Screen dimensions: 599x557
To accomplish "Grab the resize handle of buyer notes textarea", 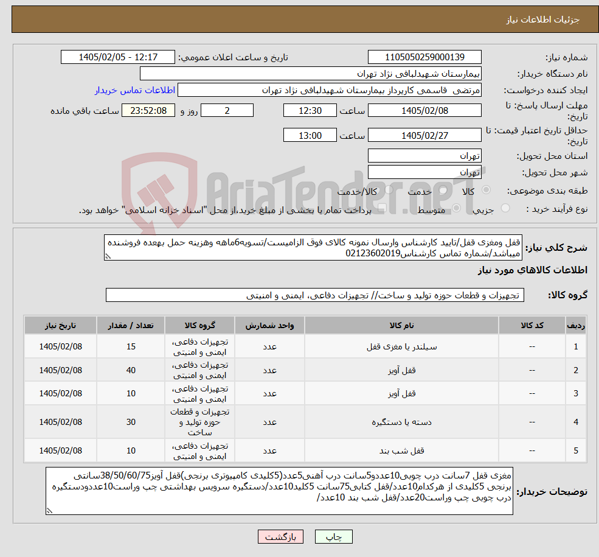I will coord(49,511).
